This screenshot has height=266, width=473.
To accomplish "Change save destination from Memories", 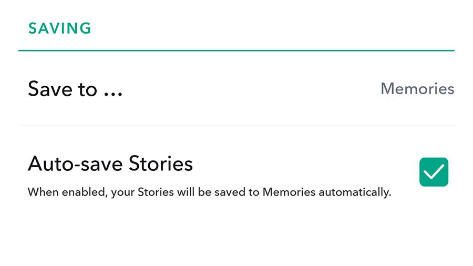I will (x=417, y=89).
